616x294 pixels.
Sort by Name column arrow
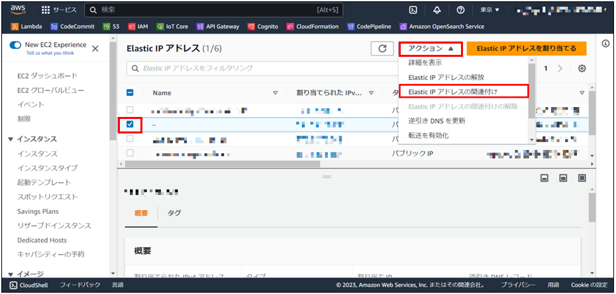(x=276, y=93)
